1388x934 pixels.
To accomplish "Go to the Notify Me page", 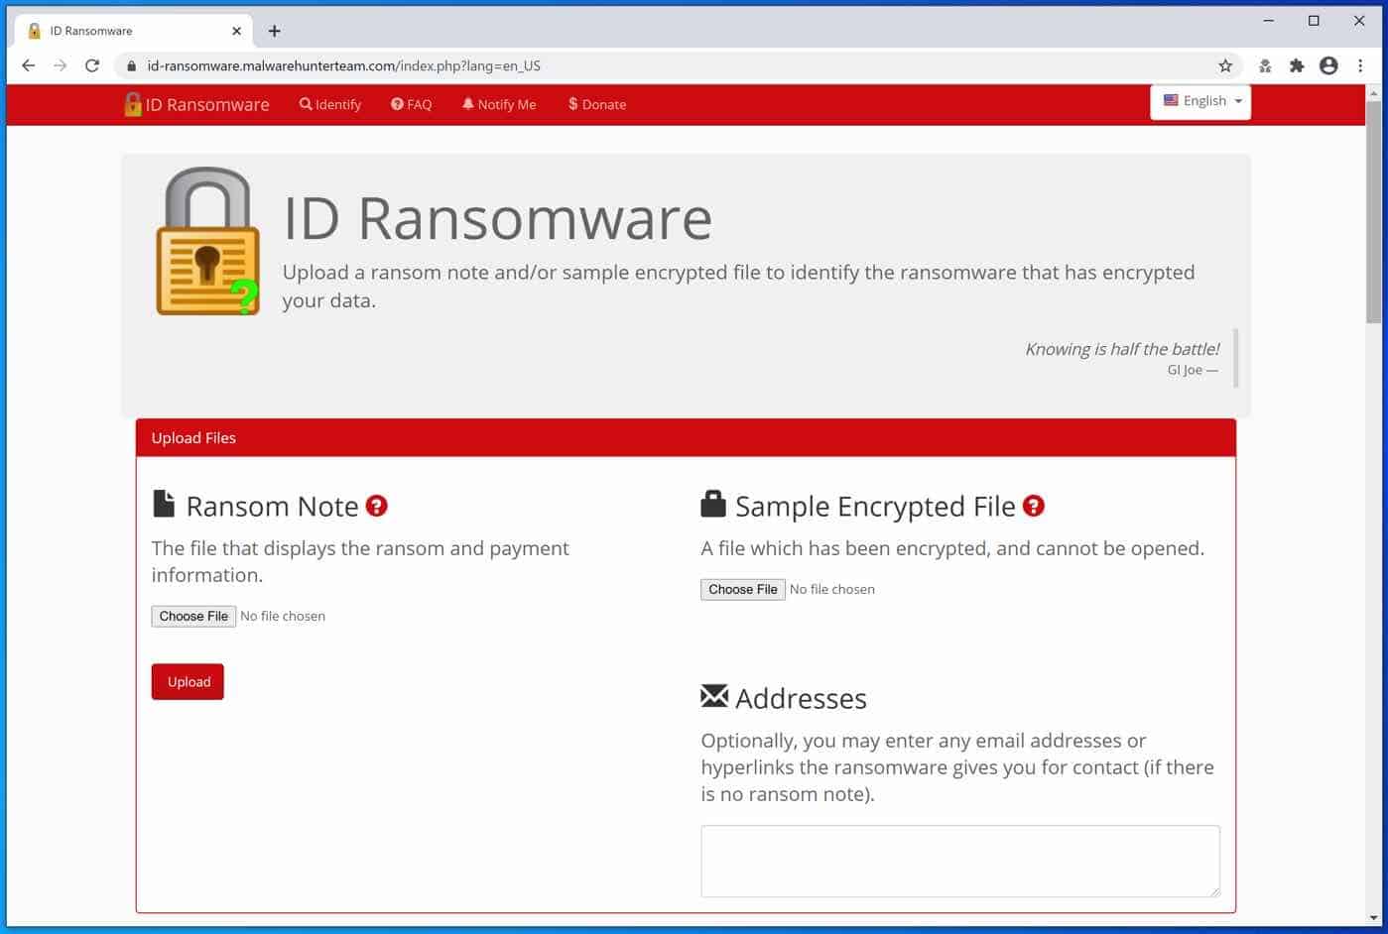I will pos(499,104).
